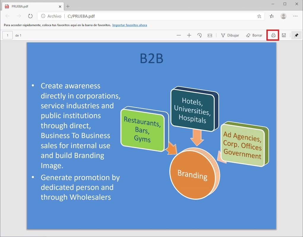Open the user profile icon
Image resolution: width=303 pixels, height=237 pixels.
283,16
